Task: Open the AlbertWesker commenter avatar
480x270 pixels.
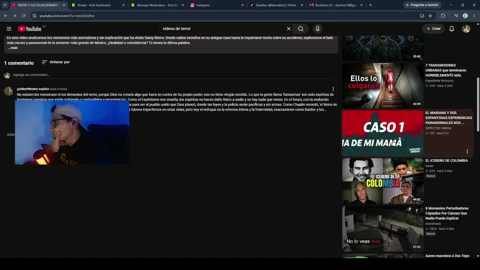Action: click(8, 91)
